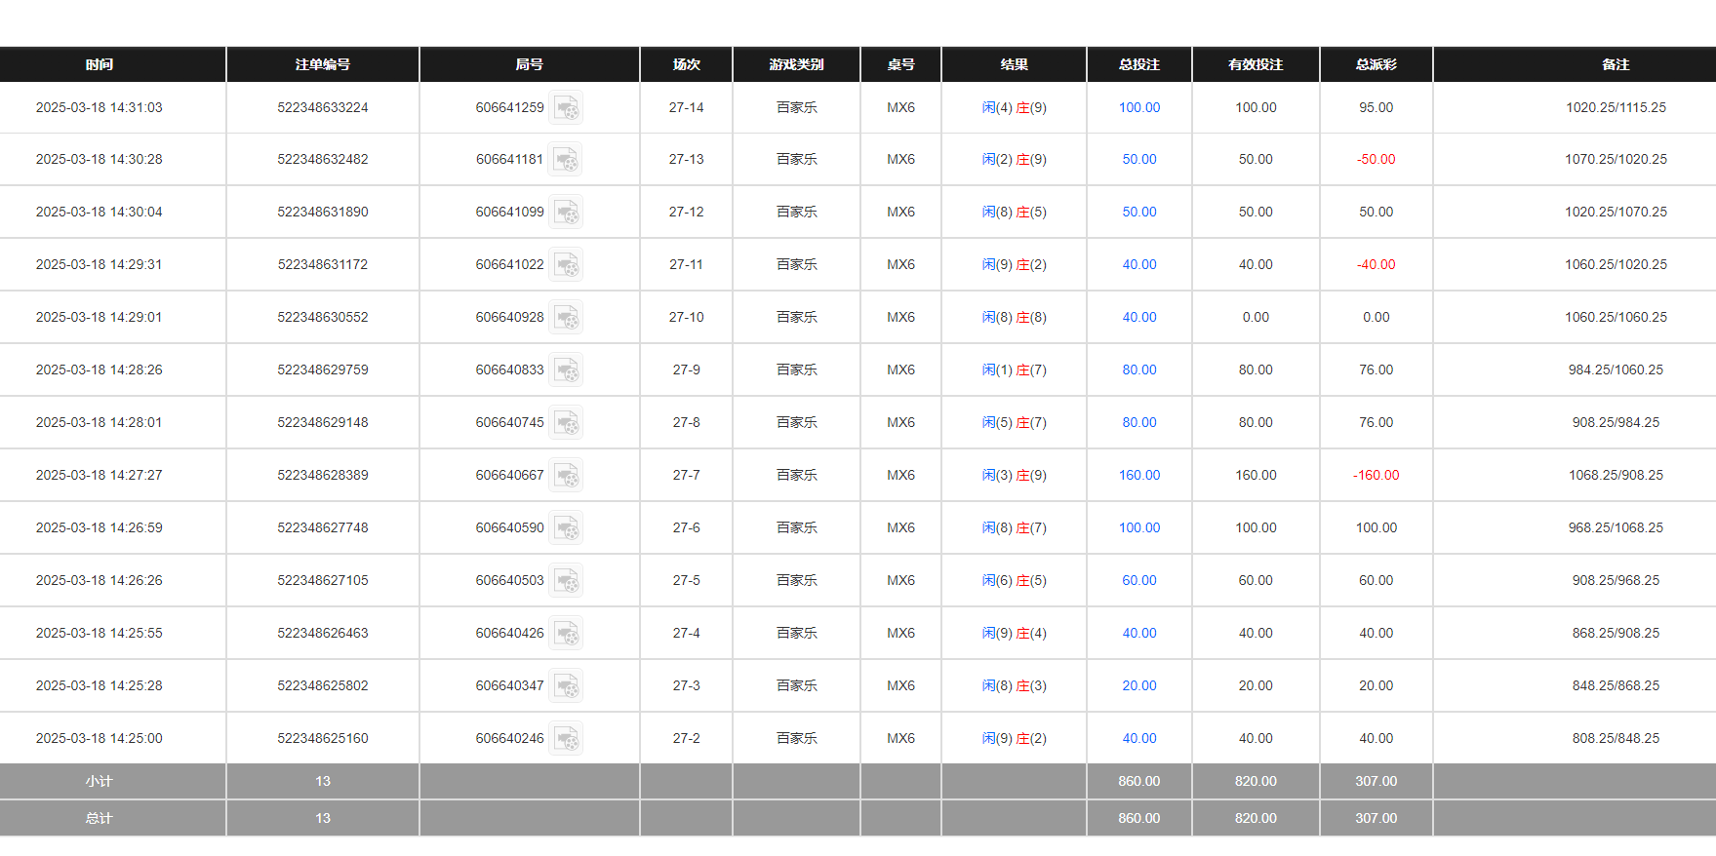The width and height of the screenshot is (1716, 856).
Task: Click the 注单编号 column header
Action: pyautogui.click(x=323, y=64)
